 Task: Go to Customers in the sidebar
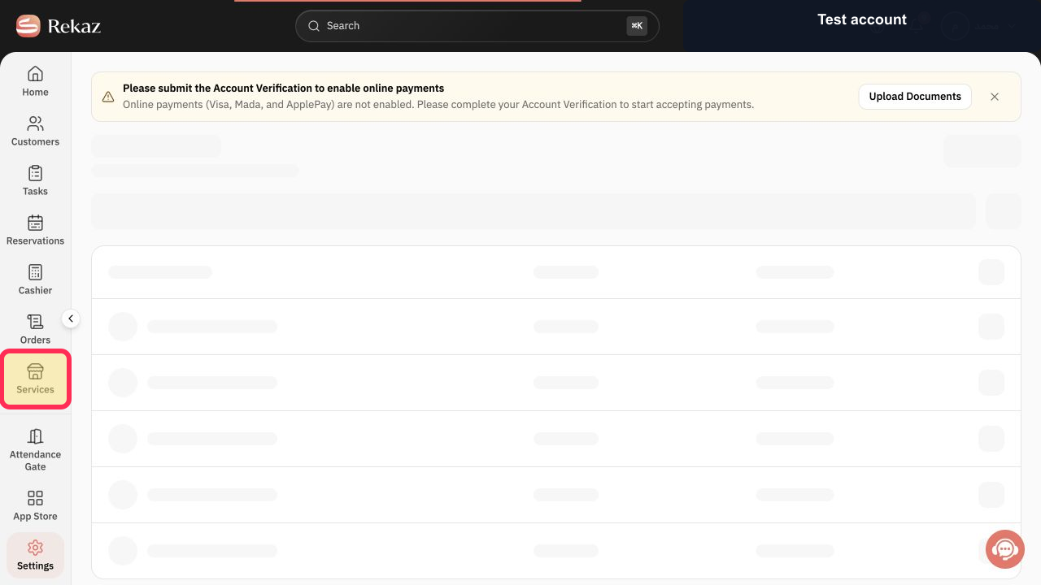pos(35,131)
